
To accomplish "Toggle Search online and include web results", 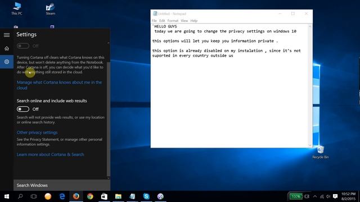I will [x=23, y=109].
